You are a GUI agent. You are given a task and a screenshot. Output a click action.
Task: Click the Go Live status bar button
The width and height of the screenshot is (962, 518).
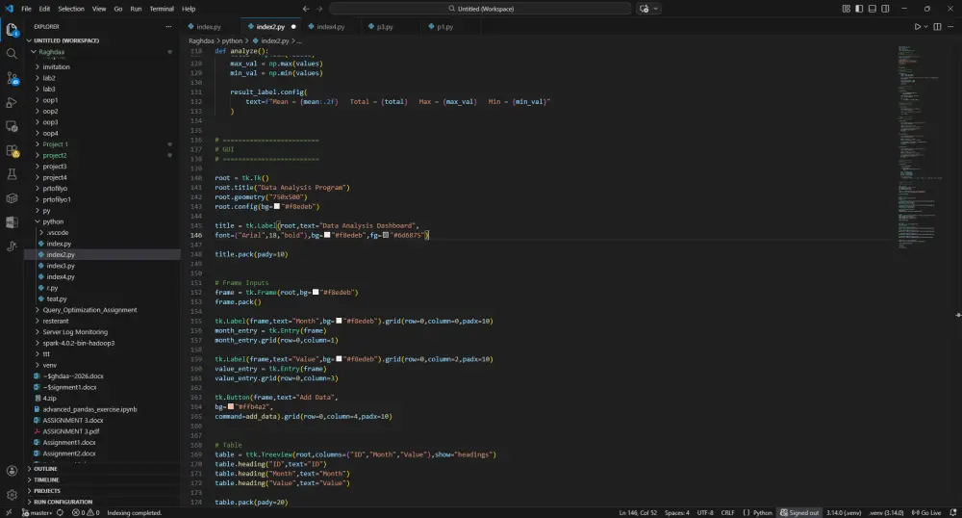(928, 512)
